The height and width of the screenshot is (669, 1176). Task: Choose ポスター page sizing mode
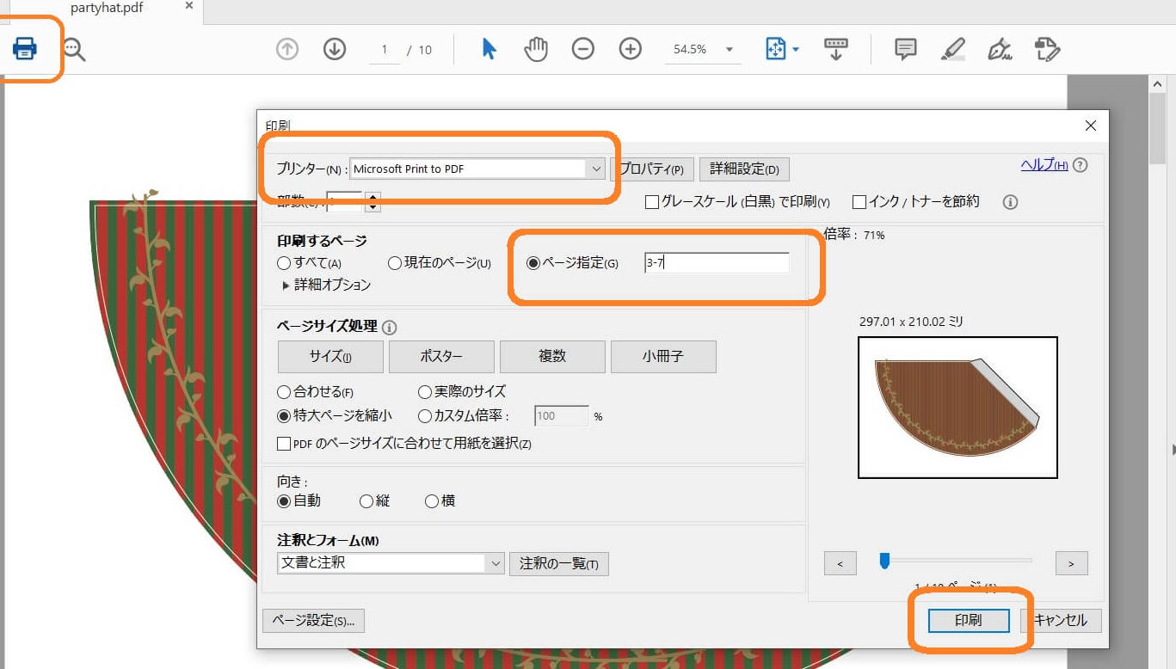point(442,357)
